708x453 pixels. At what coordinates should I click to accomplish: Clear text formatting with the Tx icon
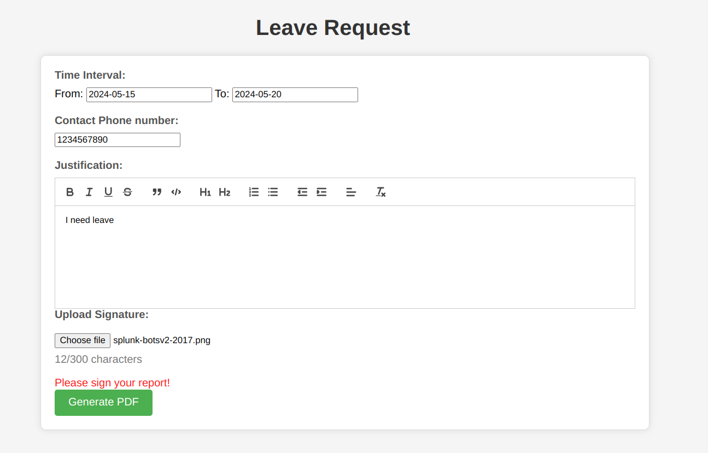click(x=381, y=192)
